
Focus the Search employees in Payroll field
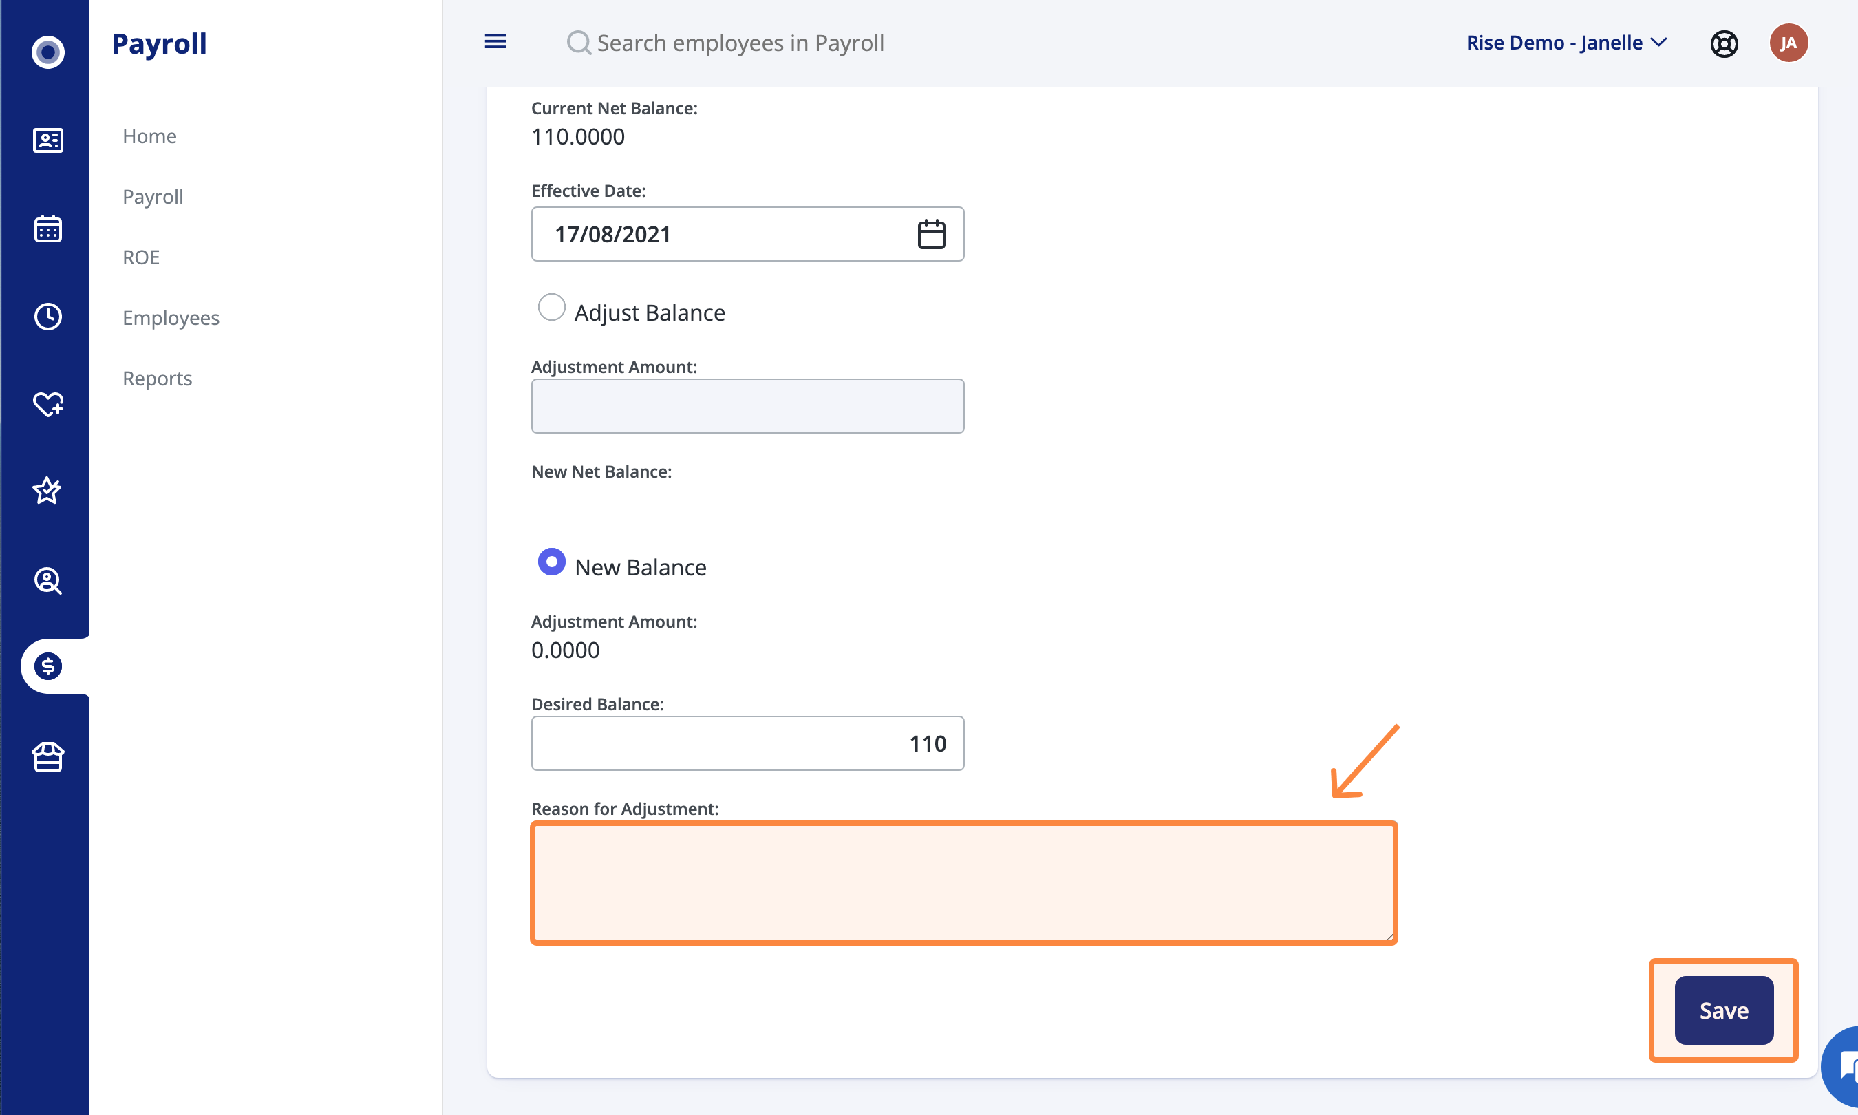(x=740, y=43)
